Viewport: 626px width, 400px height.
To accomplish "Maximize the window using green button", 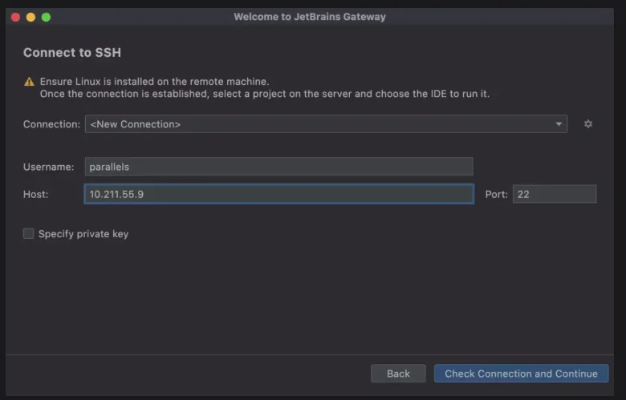I will click(x=46, y=17).
